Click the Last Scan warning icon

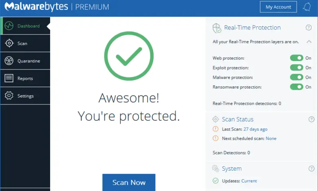point(216,129)
